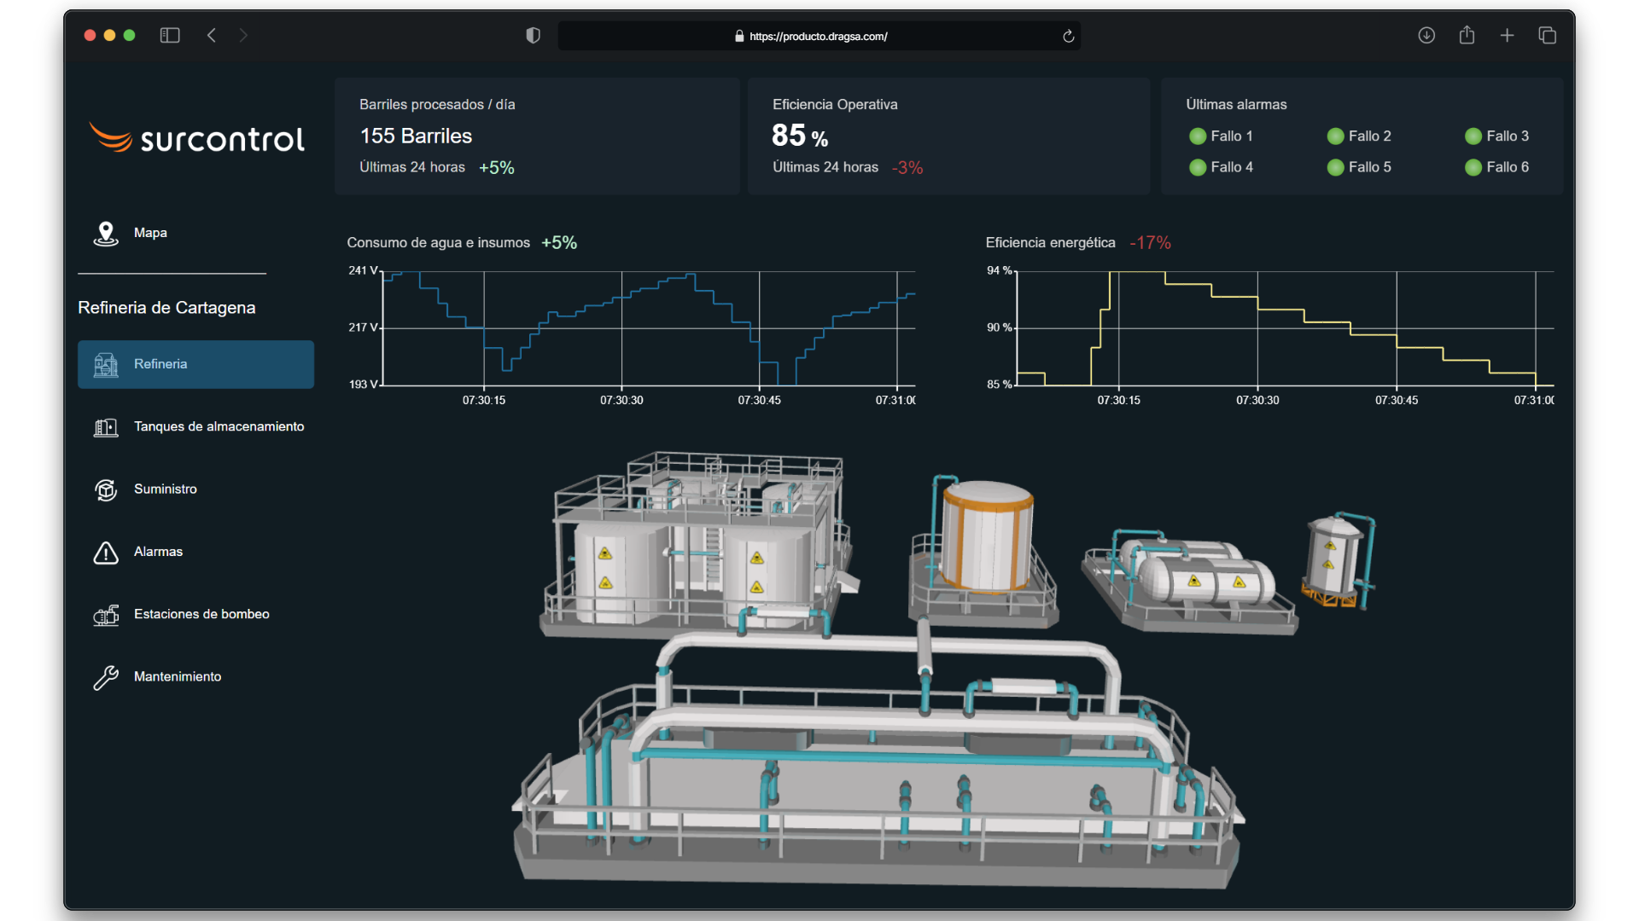Show the tab overview icon
Screen dimensions: 1639x921
point(1547,35)
